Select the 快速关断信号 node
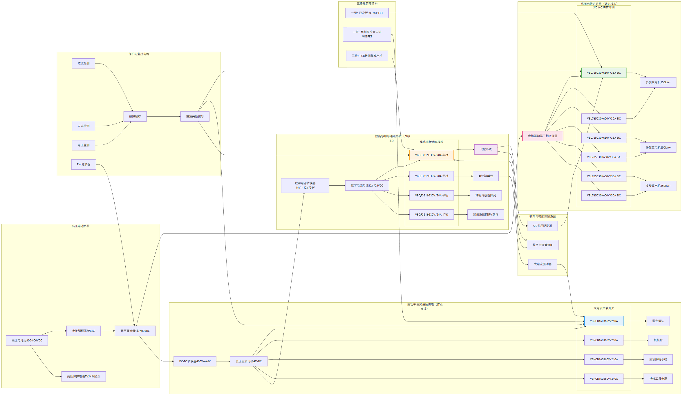Screen dimensions: 687x398 (195, 117)
